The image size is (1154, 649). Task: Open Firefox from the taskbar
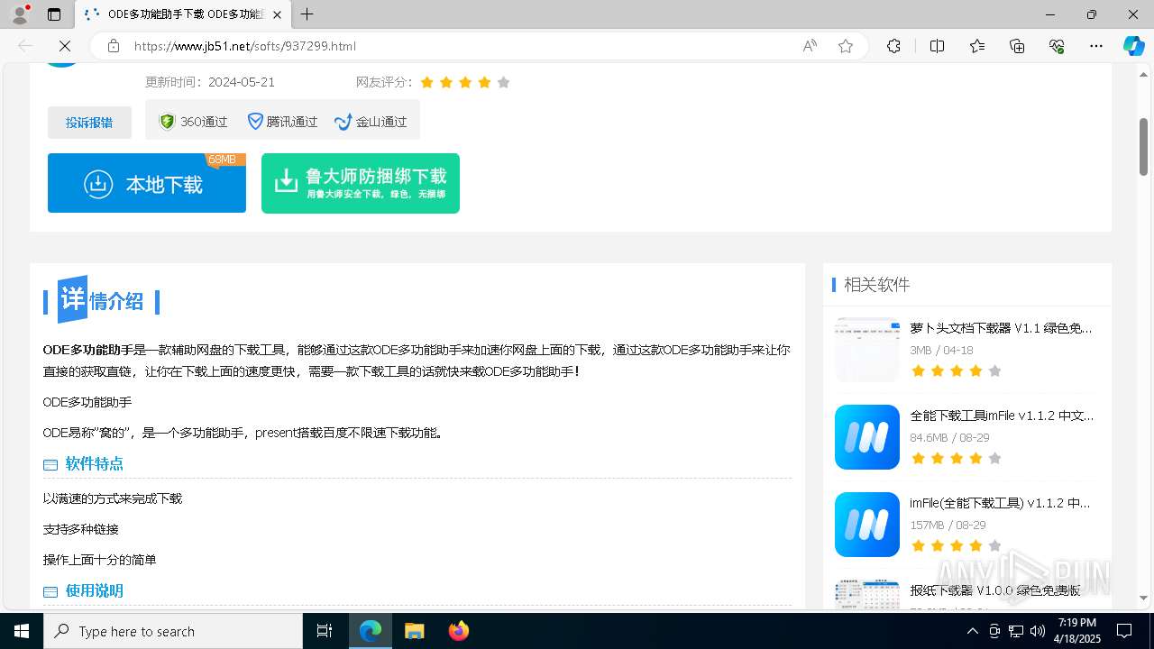click(x=459, y=631)
